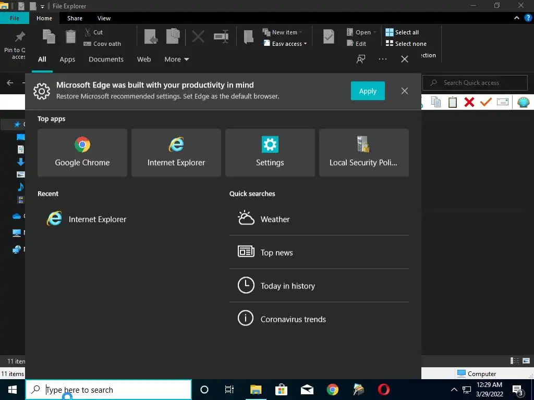Click the globe shell toolbar icon
The height and width of the screenshot is (400, 534).
click(523, 102)
